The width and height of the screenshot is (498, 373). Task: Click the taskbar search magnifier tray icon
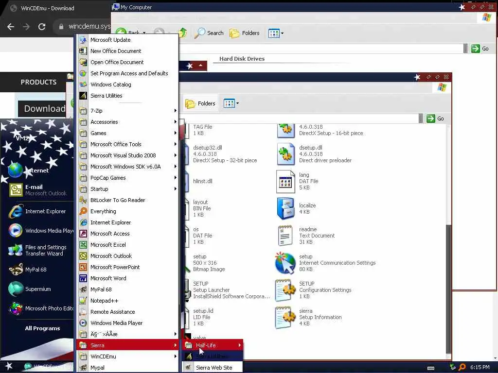[462, 367]
